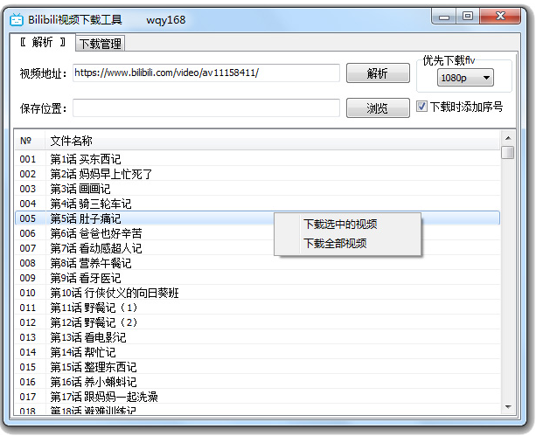Select row 第13话 看电影记
This screenshot has height=436, width=536.
click(x=257, y=337)
